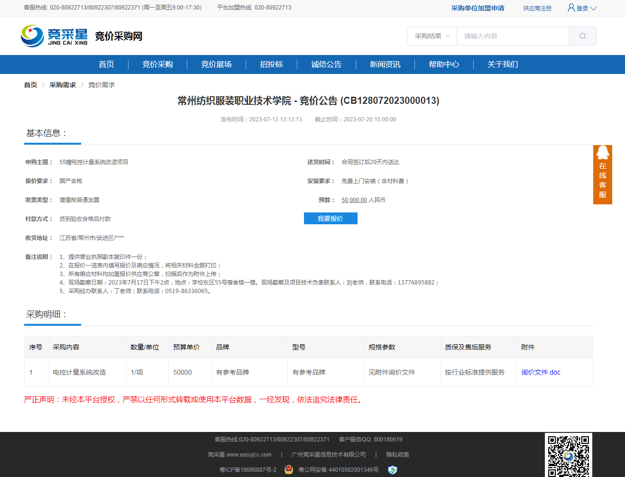Click the Jingcaixing logo in the header
625x477 pixels.
55,36
